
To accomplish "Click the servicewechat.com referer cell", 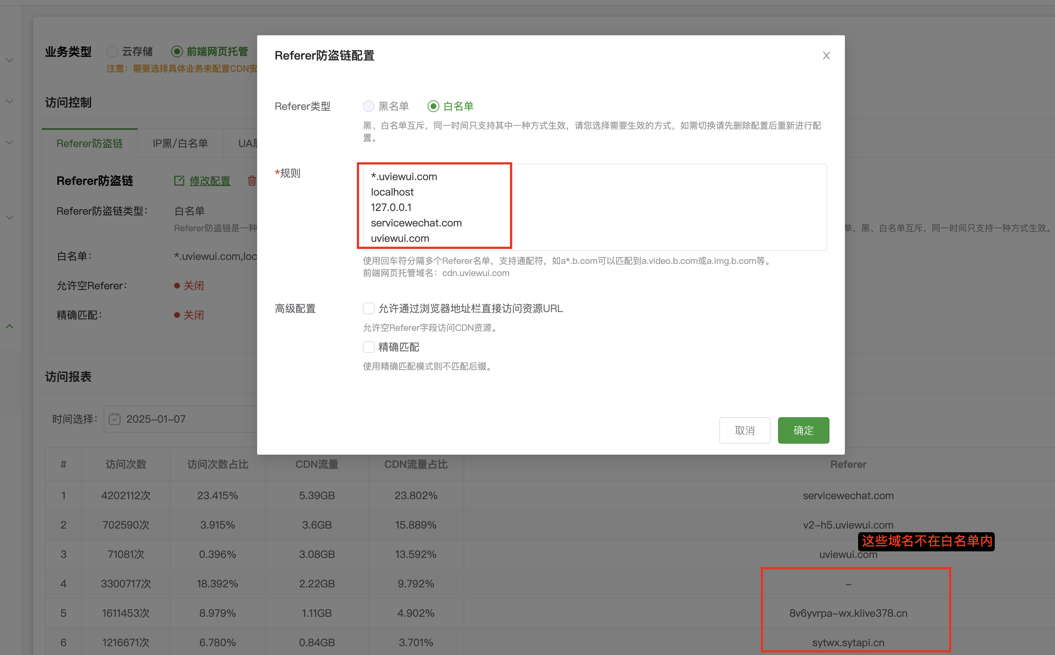I will [848, 495].
